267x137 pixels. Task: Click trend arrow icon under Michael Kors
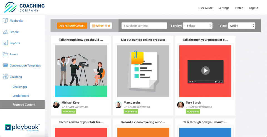click(x=63, y=107)
